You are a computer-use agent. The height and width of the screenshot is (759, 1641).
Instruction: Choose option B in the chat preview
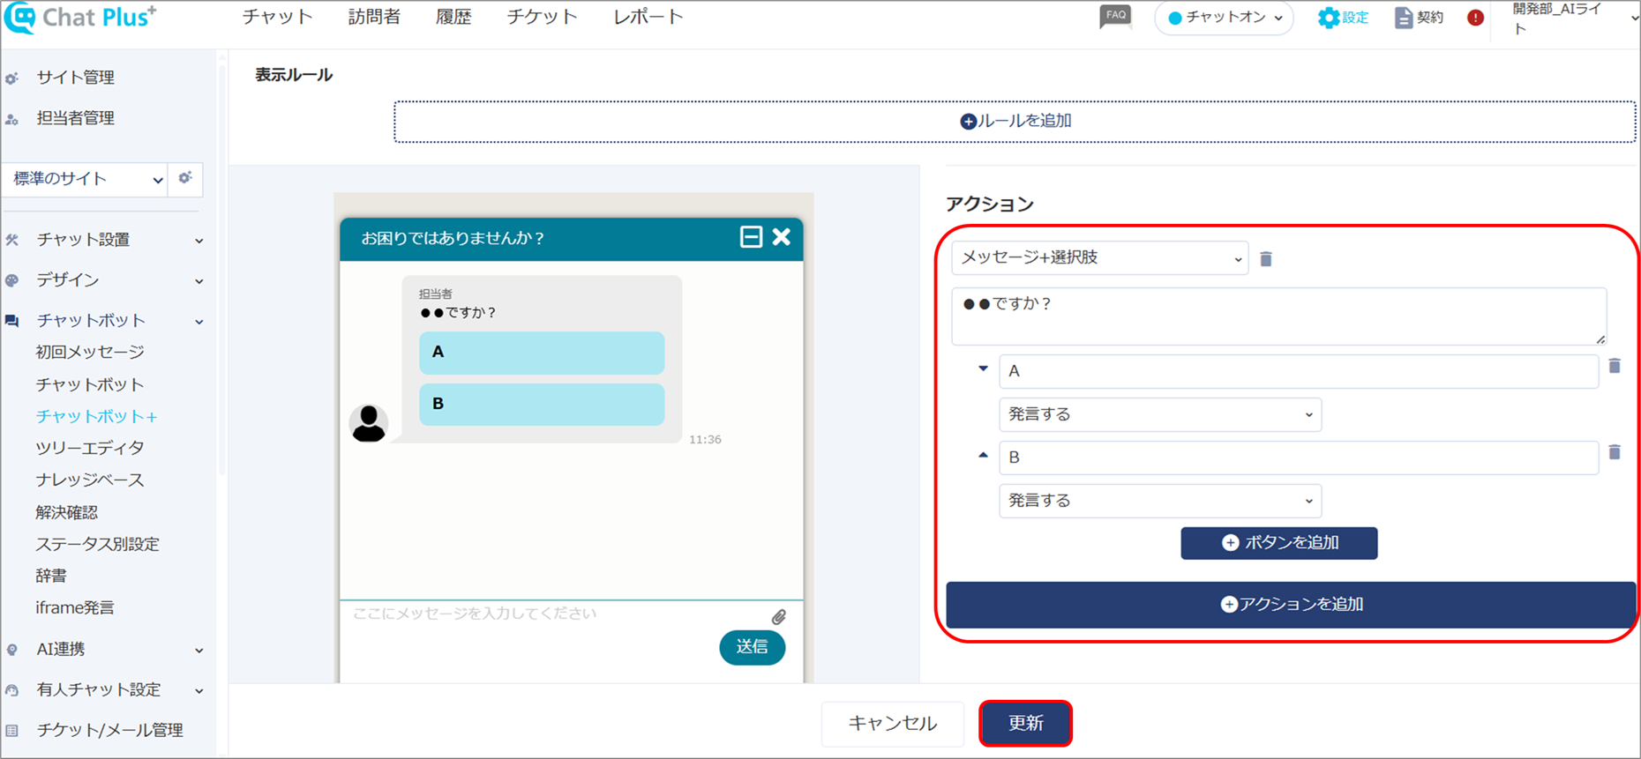(x=542, y=405)
